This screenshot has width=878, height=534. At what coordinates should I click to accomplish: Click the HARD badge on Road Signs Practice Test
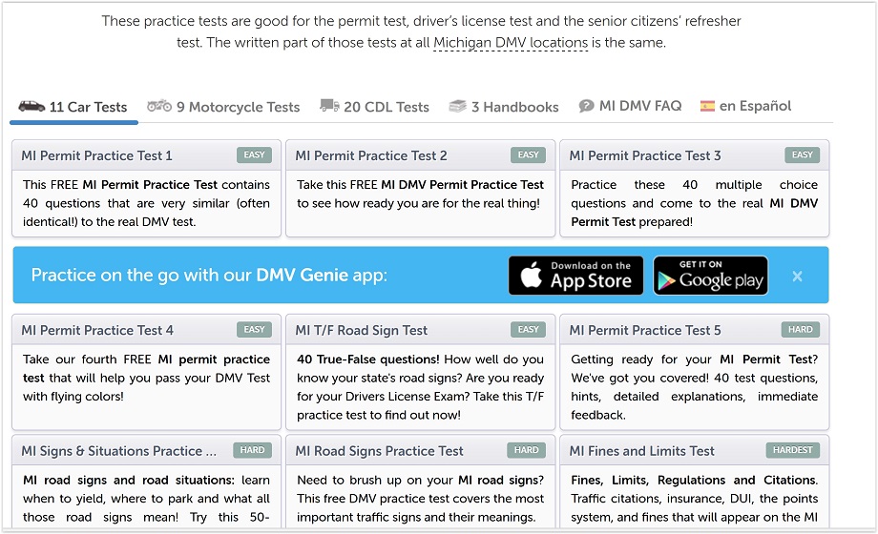527,450
